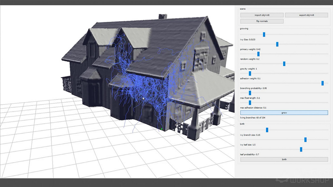
Task: Click the ivy branch size slider handle
Action: (x=267, y=130)
